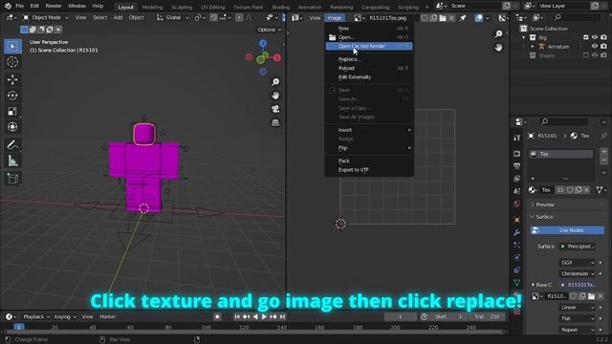Click outliner search field
The width and height of the screenshot is (612, 344).
click(576, 17)
